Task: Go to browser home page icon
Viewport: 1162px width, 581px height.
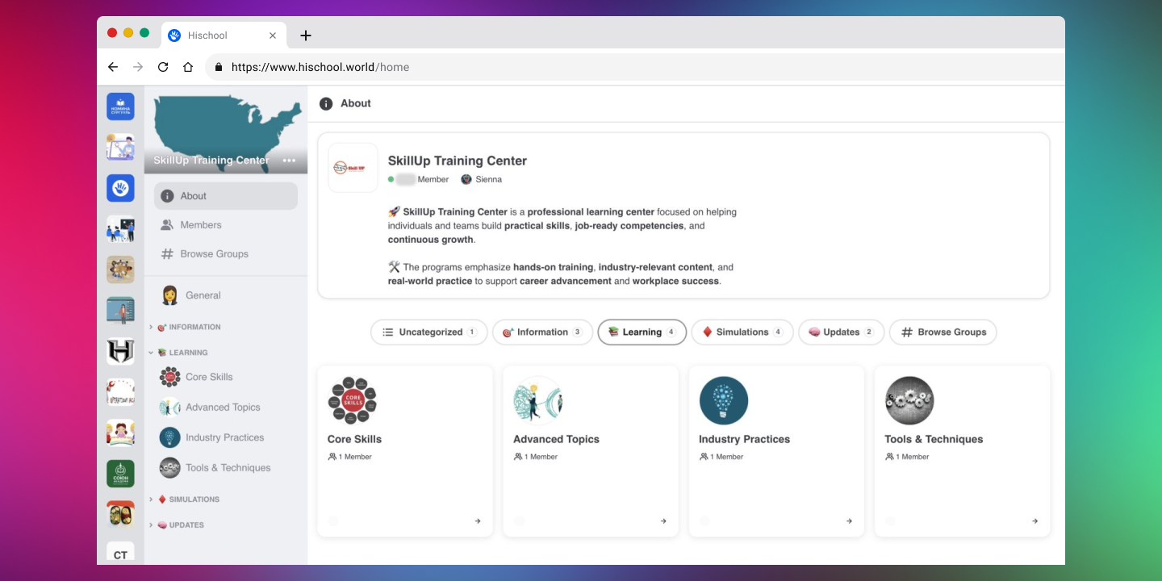Action: tap(188, 67)
